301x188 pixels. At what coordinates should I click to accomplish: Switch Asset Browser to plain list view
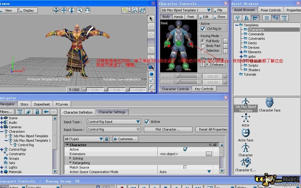point(267,18)
